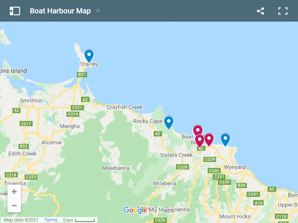Select the red marker above Boat Harbour
The width and height of the screenshot is (298, 223).
pos(197,130)
